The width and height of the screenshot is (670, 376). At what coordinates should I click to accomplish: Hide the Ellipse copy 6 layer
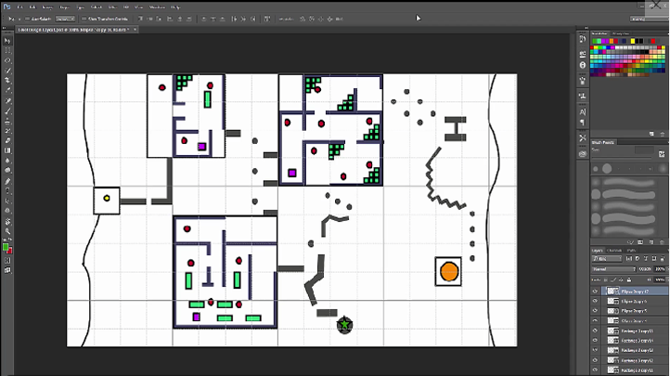[595, 301]
